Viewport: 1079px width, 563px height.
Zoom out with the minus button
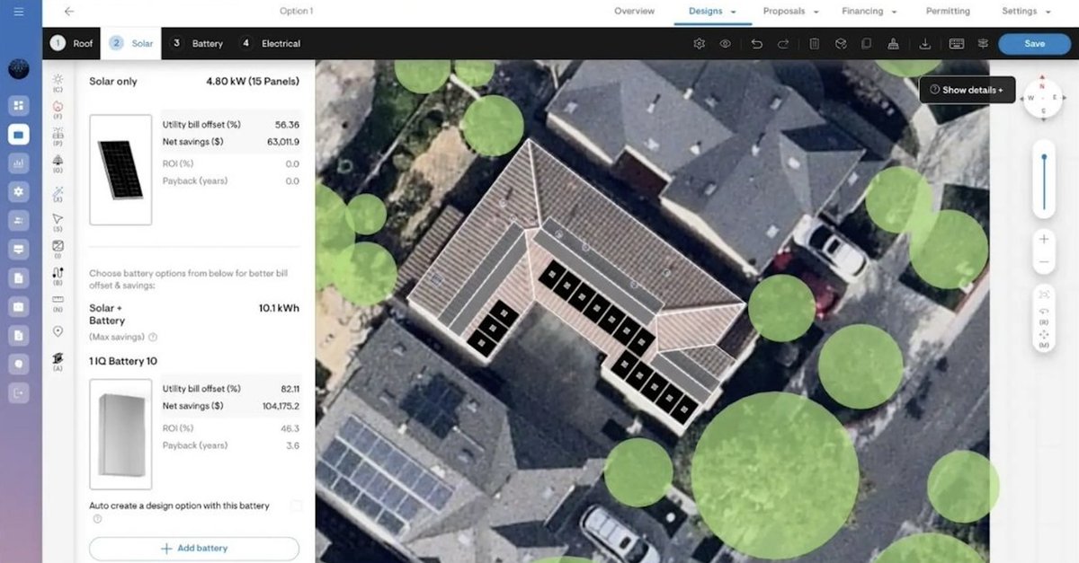pyautogui.click(x=1044, y=262)
